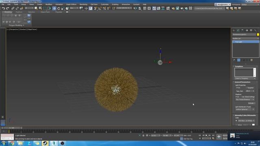Viewport: 260px width, 146px height.
Task: Switch to the Freeform ribbon tab
Action: 19,12
